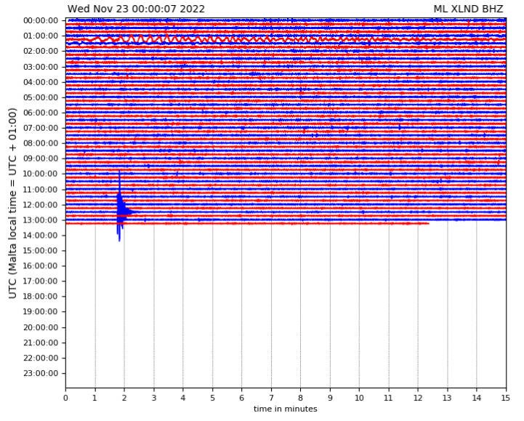Screen dimensions: 524x421
Task: Click the minute-axis tick label '11'
Action: 389,398
